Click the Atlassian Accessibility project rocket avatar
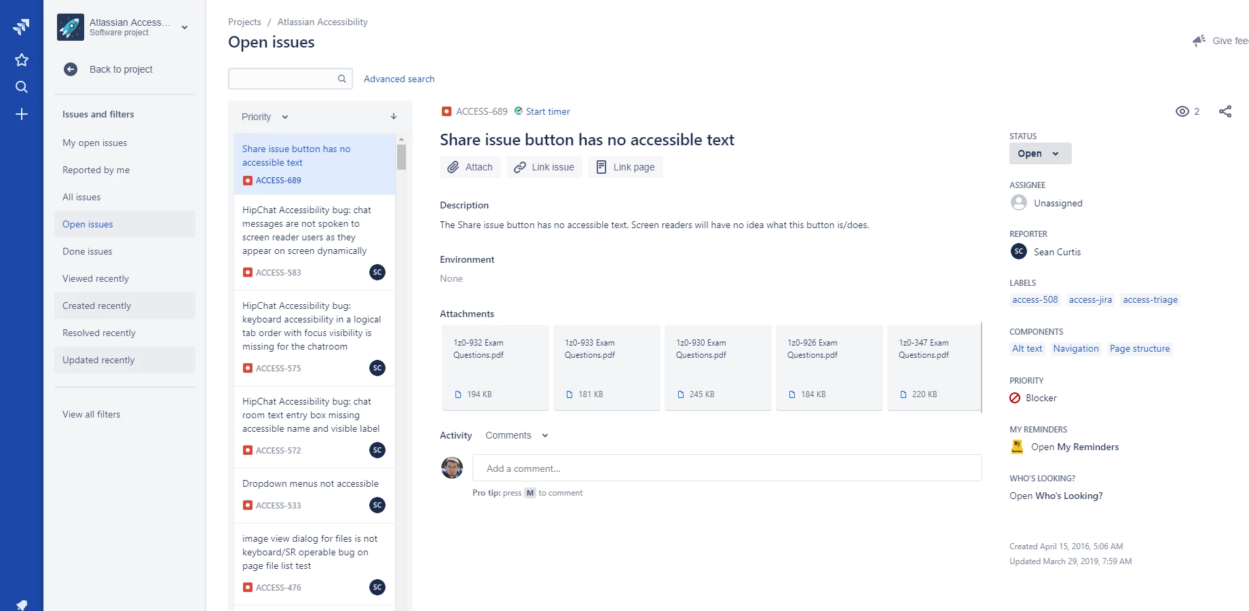The width and height of the screenshot is (1249, 611). pos(71,27)
